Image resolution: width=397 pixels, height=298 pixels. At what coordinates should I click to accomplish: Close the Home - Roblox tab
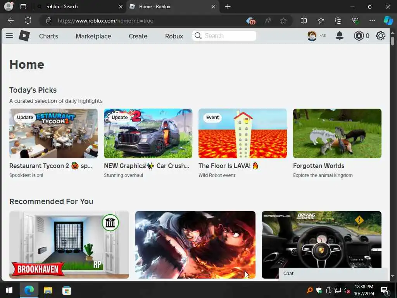click(214, 7)
